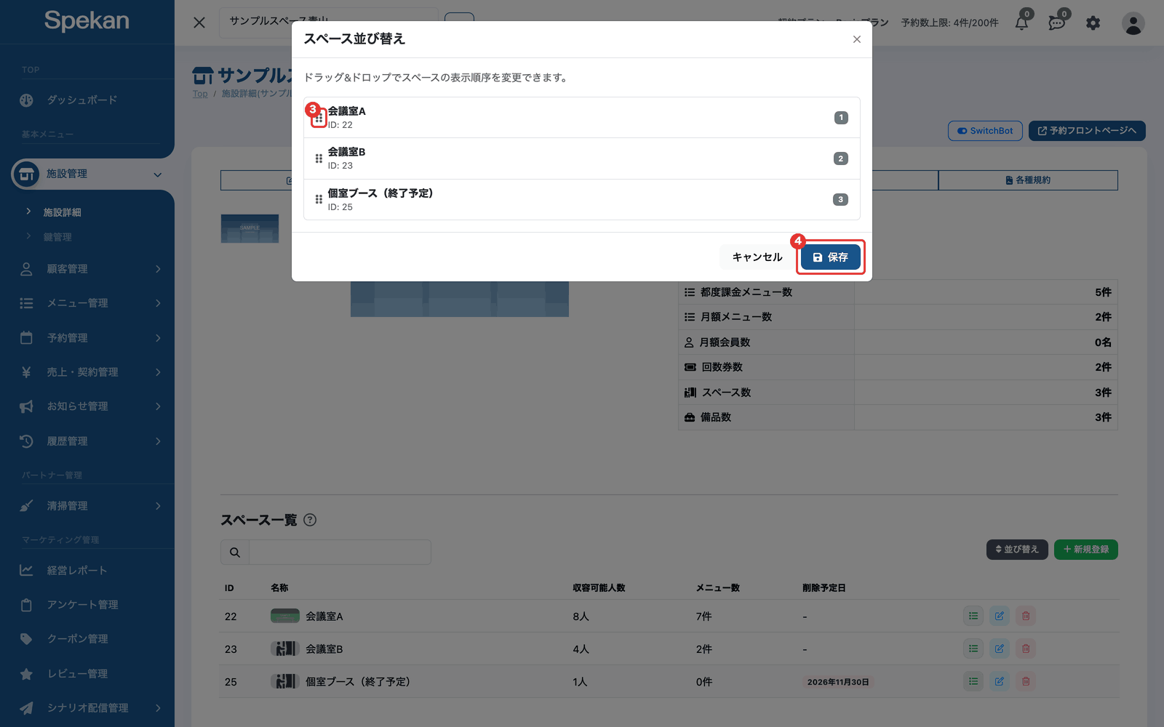Click 並び替え button in space list
Screen dimensions: 1164x727
(x=1017, y=550)
